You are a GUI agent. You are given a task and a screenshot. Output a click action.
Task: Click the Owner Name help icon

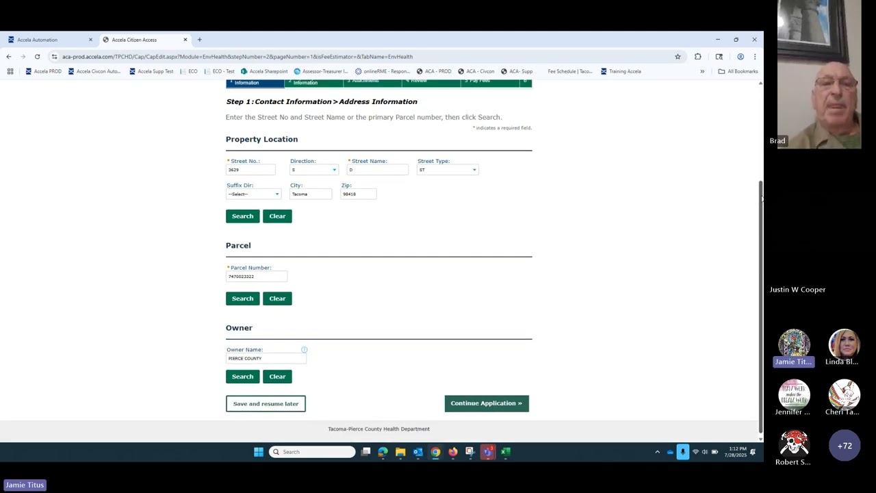pyautogui.click(x=304, y=350)
